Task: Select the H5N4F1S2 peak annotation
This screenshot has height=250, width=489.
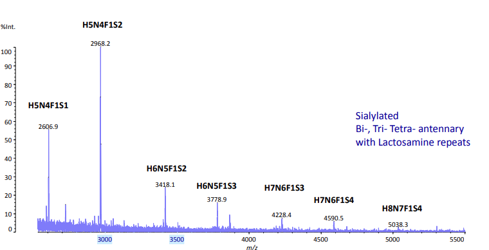Action: point(102,25)
